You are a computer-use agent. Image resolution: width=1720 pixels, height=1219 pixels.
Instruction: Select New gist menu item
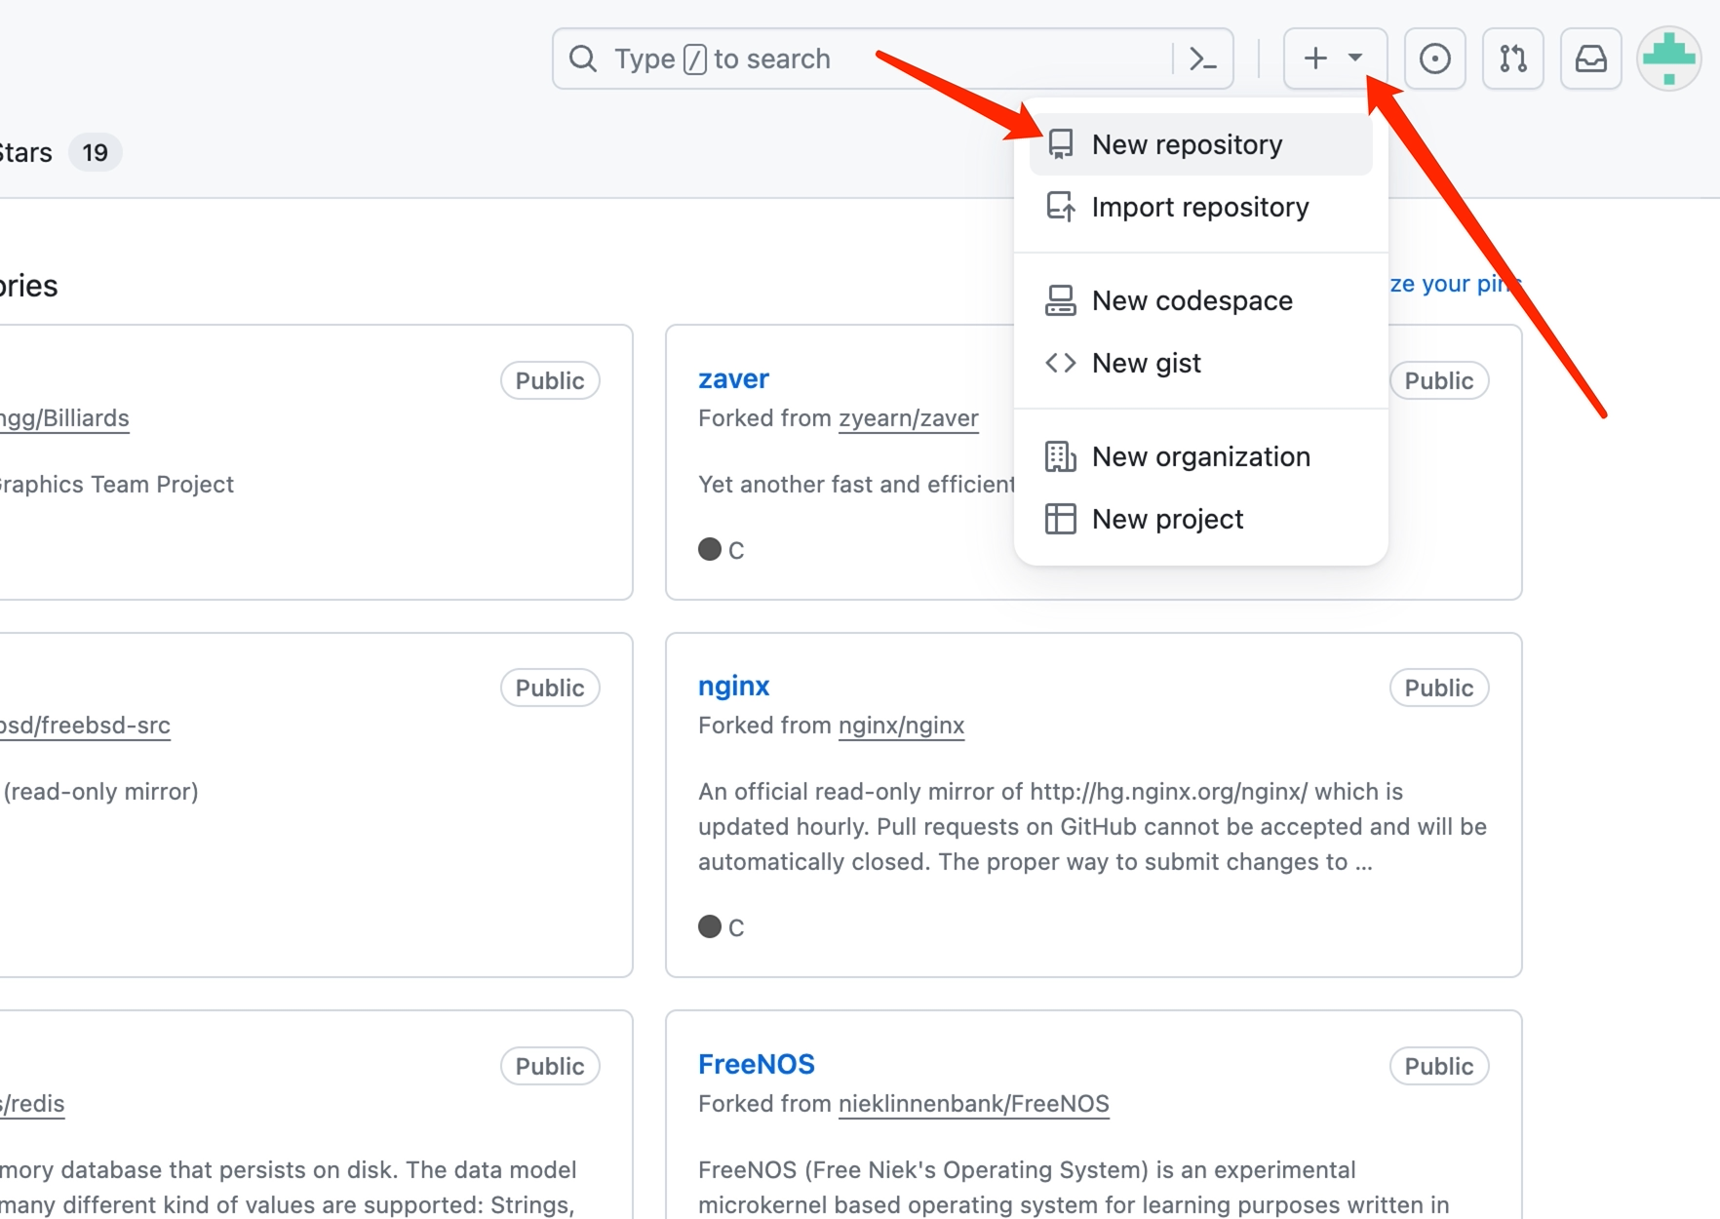(1201, 363)
